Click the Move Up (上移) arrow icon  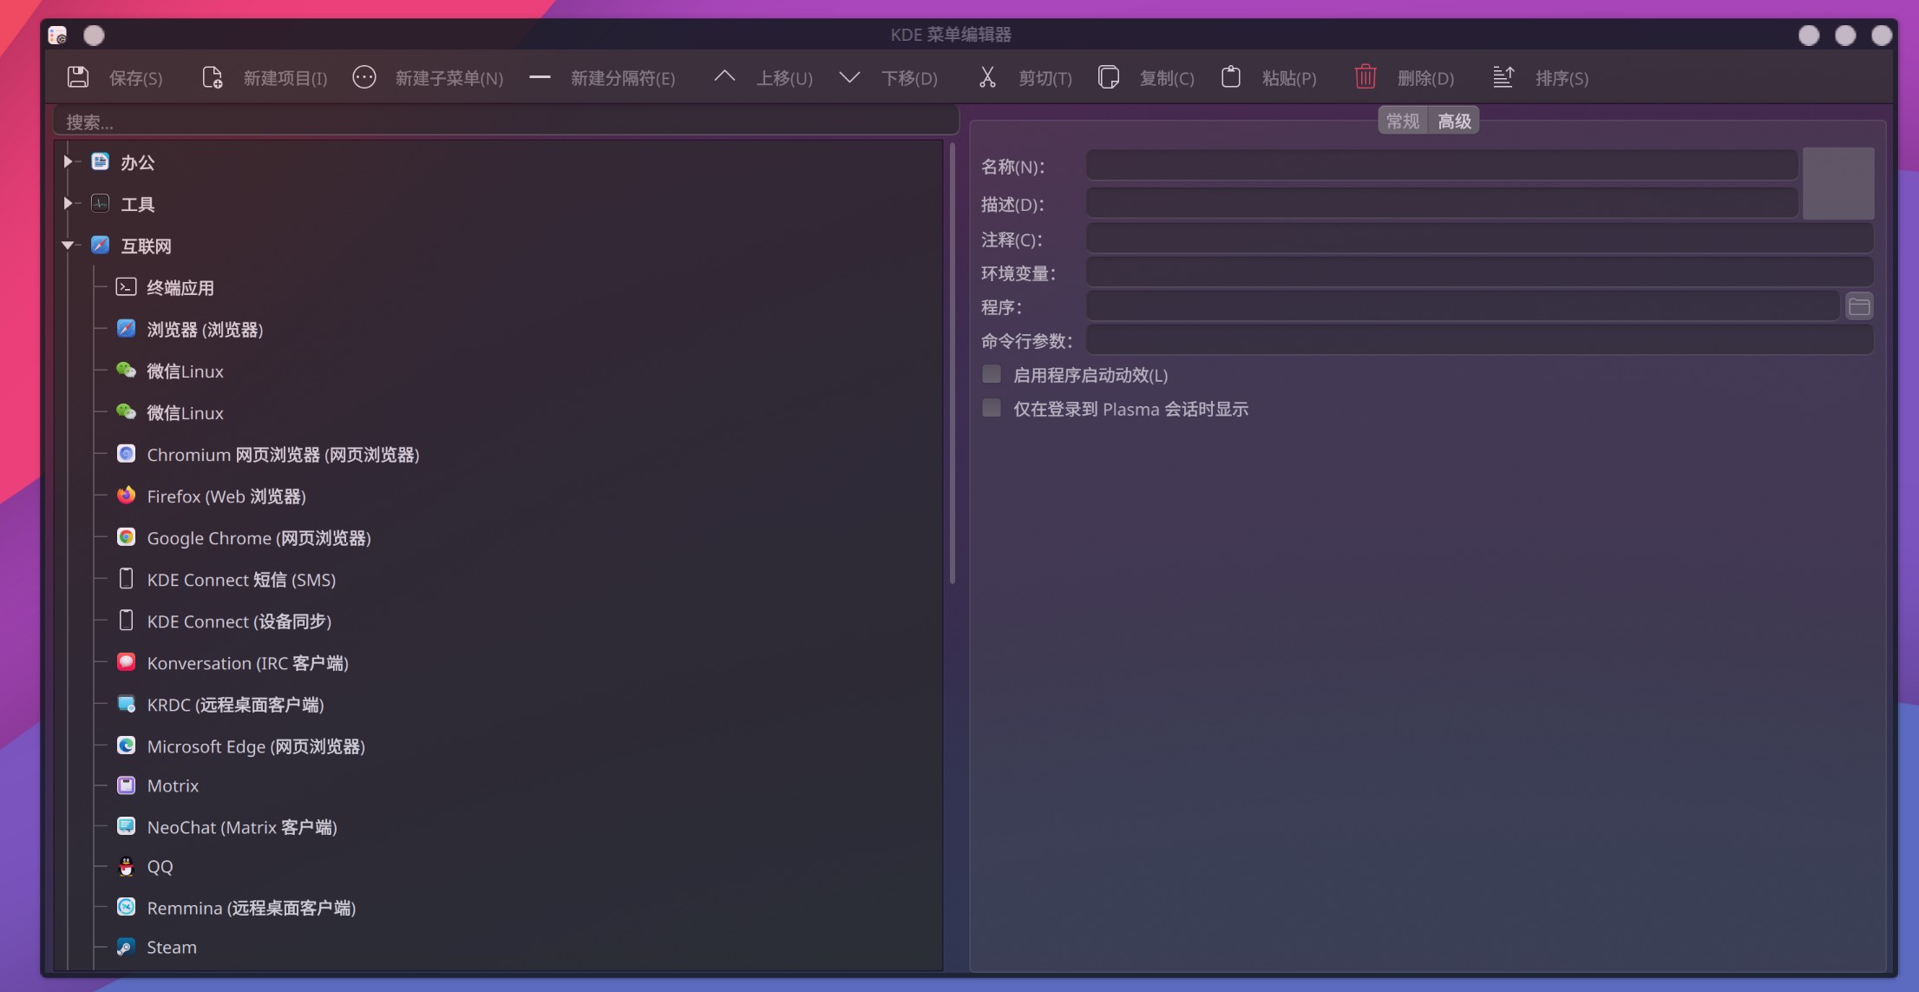pyautogui.click(x=724, y=77)
